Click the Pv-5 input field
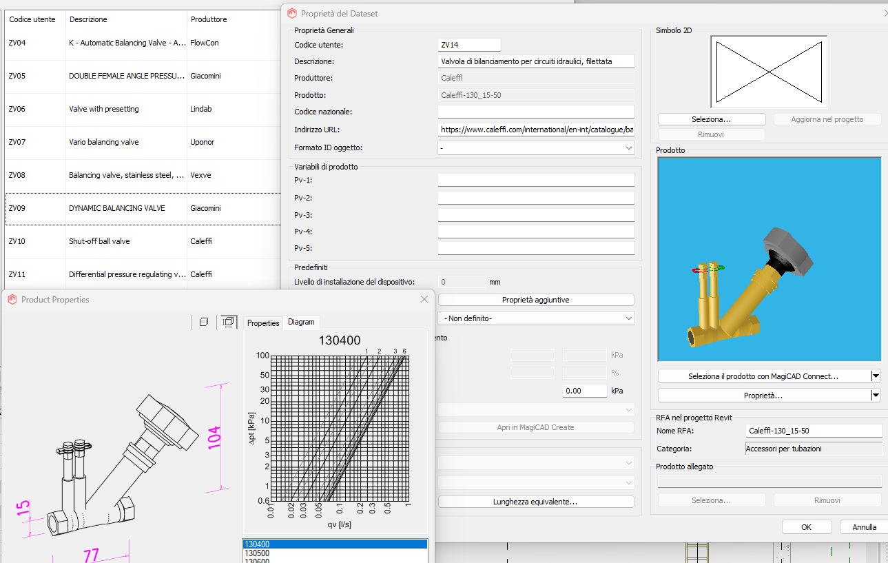888x563 pixels. (x=536, y=248)
